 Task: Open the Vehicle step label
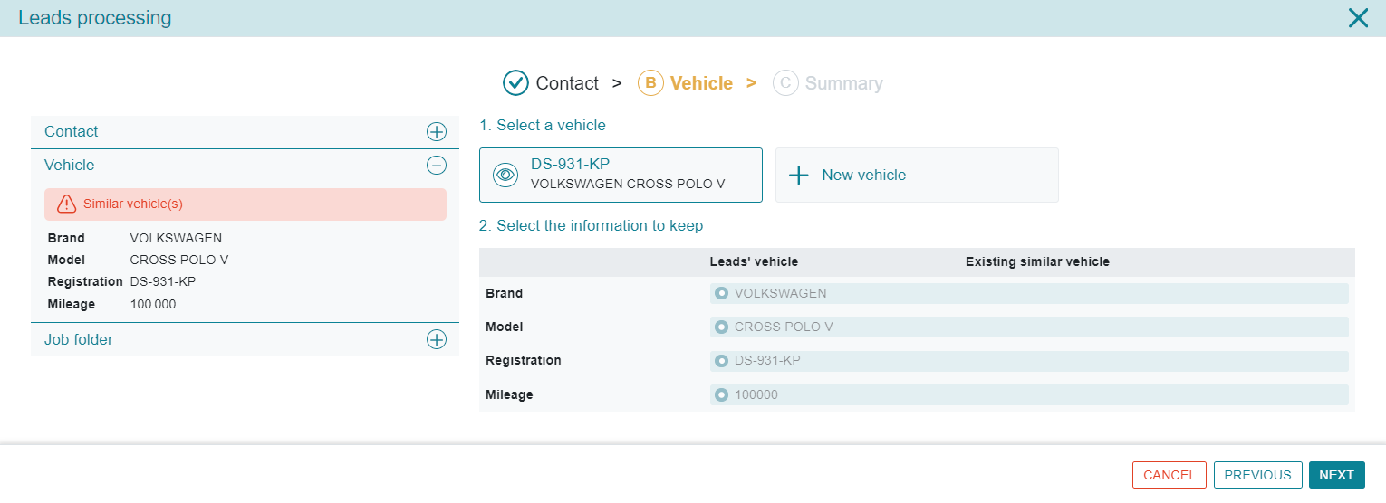click(x=701, y=83)
